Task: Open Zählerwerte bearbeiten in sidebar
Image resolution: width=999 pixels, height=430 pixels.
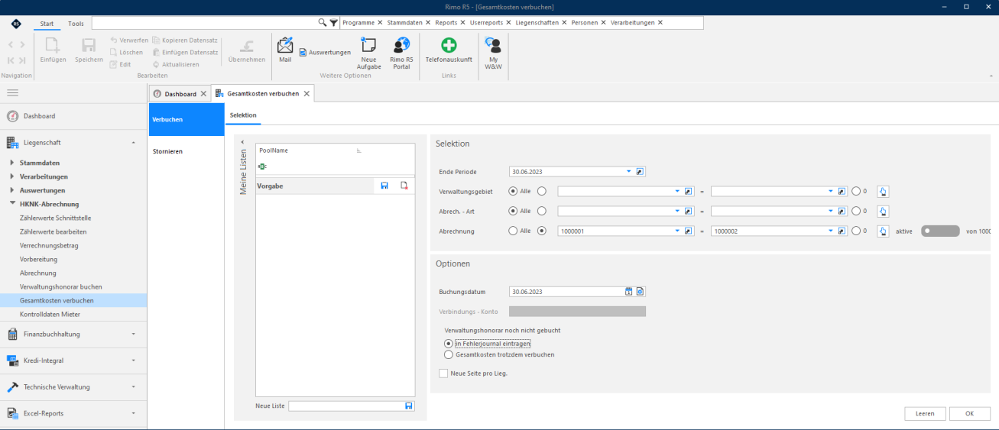Action: coord(54,231)
